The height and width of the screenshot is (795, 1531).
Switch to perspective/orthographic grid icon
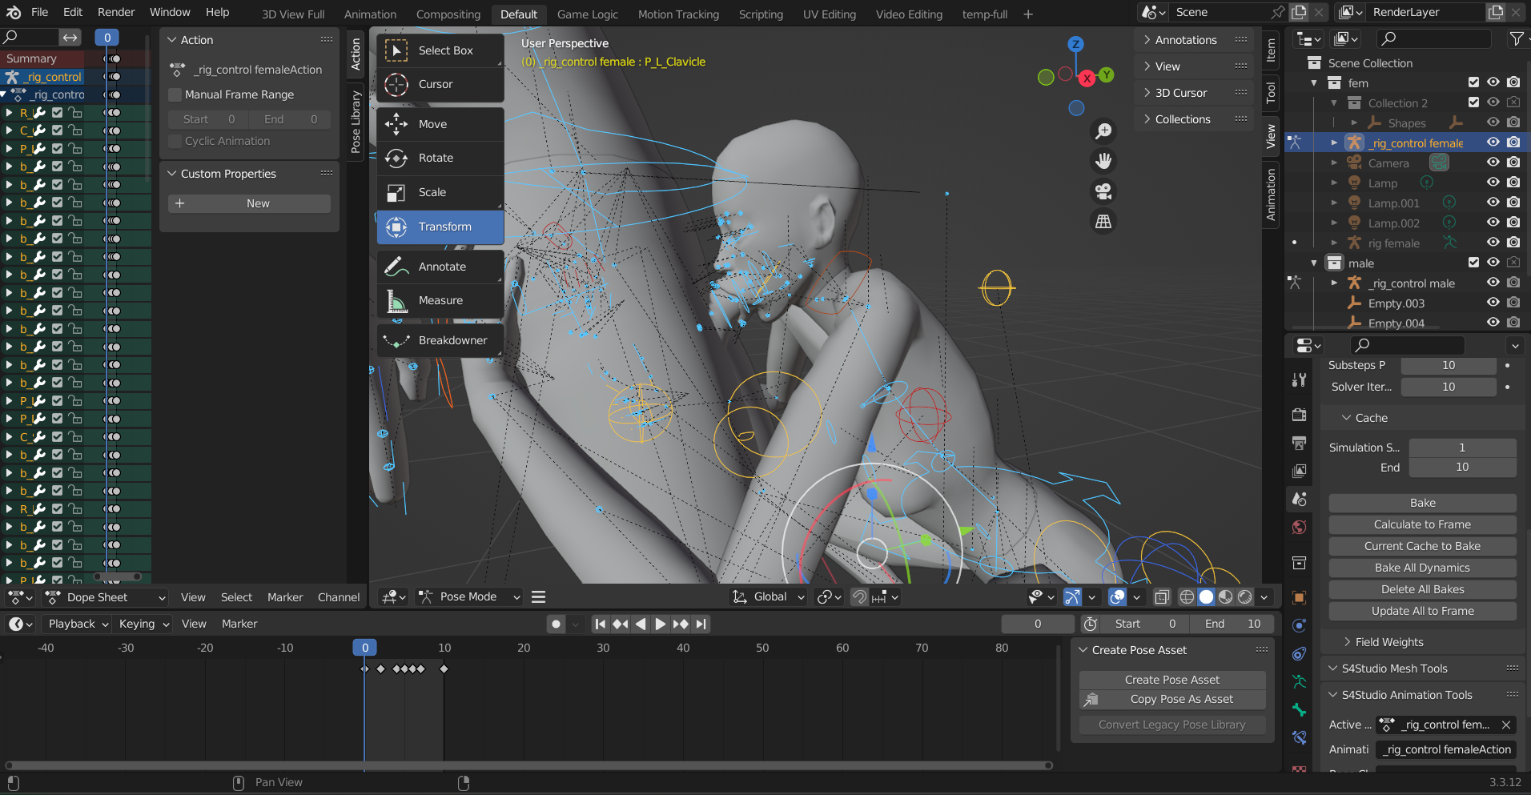(1103, 222)
